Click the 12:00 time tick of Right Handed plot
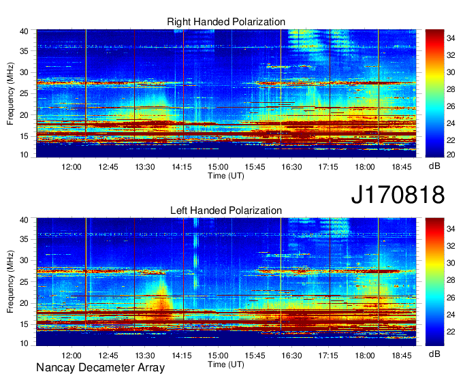Image resolution: width=463 pixels, height=376 pixels. pos(71,167)
